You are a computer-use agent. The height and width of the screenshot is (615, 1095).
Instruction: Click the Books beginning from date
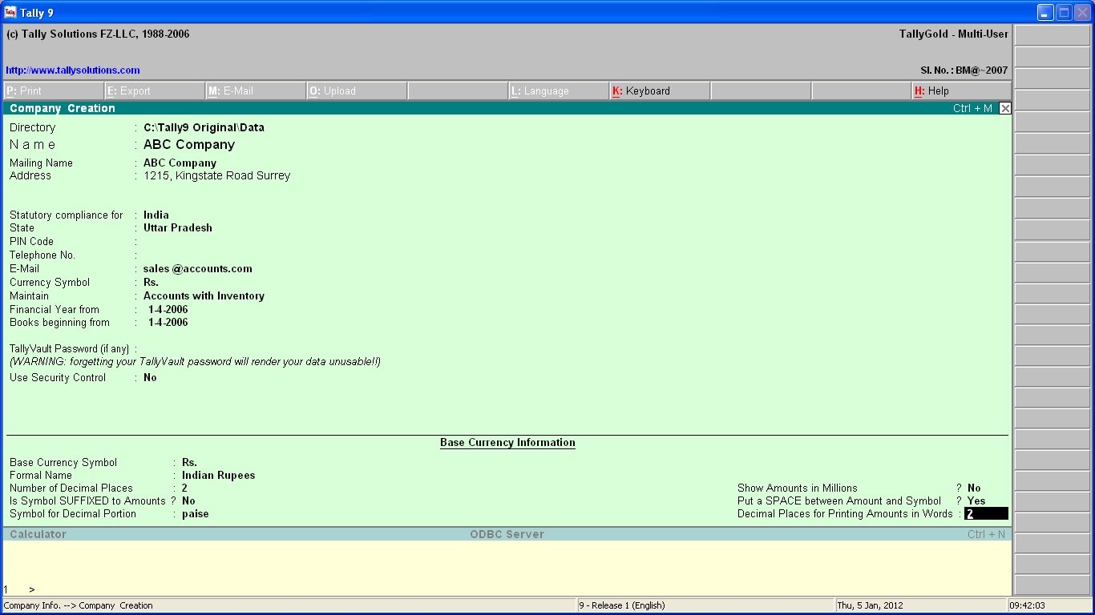coord(168,323)
